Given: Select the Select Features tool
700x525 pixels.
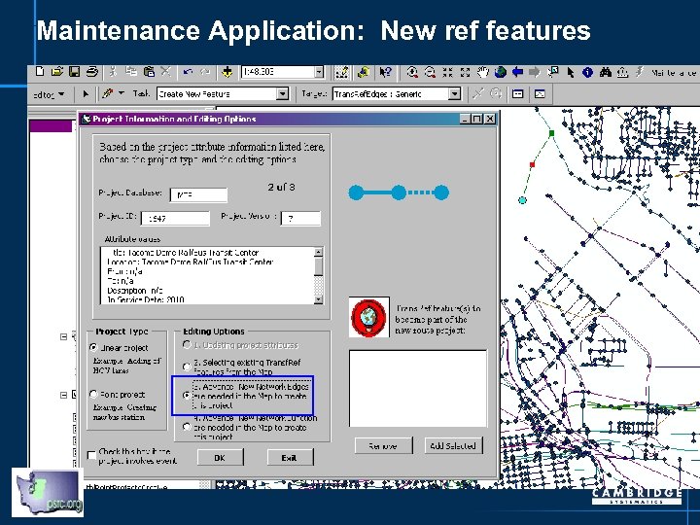Looking at the screenshot, I should click(553, 72).
